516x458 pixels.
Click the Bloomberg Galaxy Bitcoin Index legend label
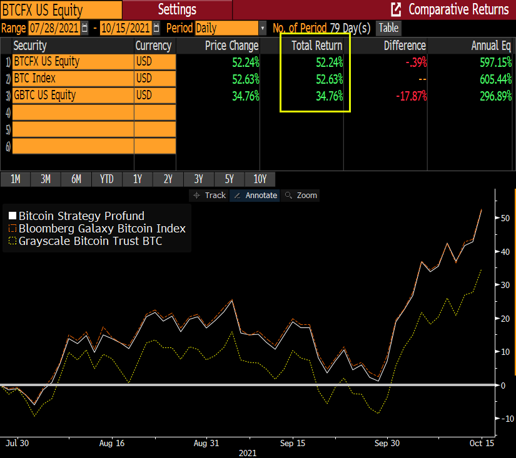[x=102, y=229]
